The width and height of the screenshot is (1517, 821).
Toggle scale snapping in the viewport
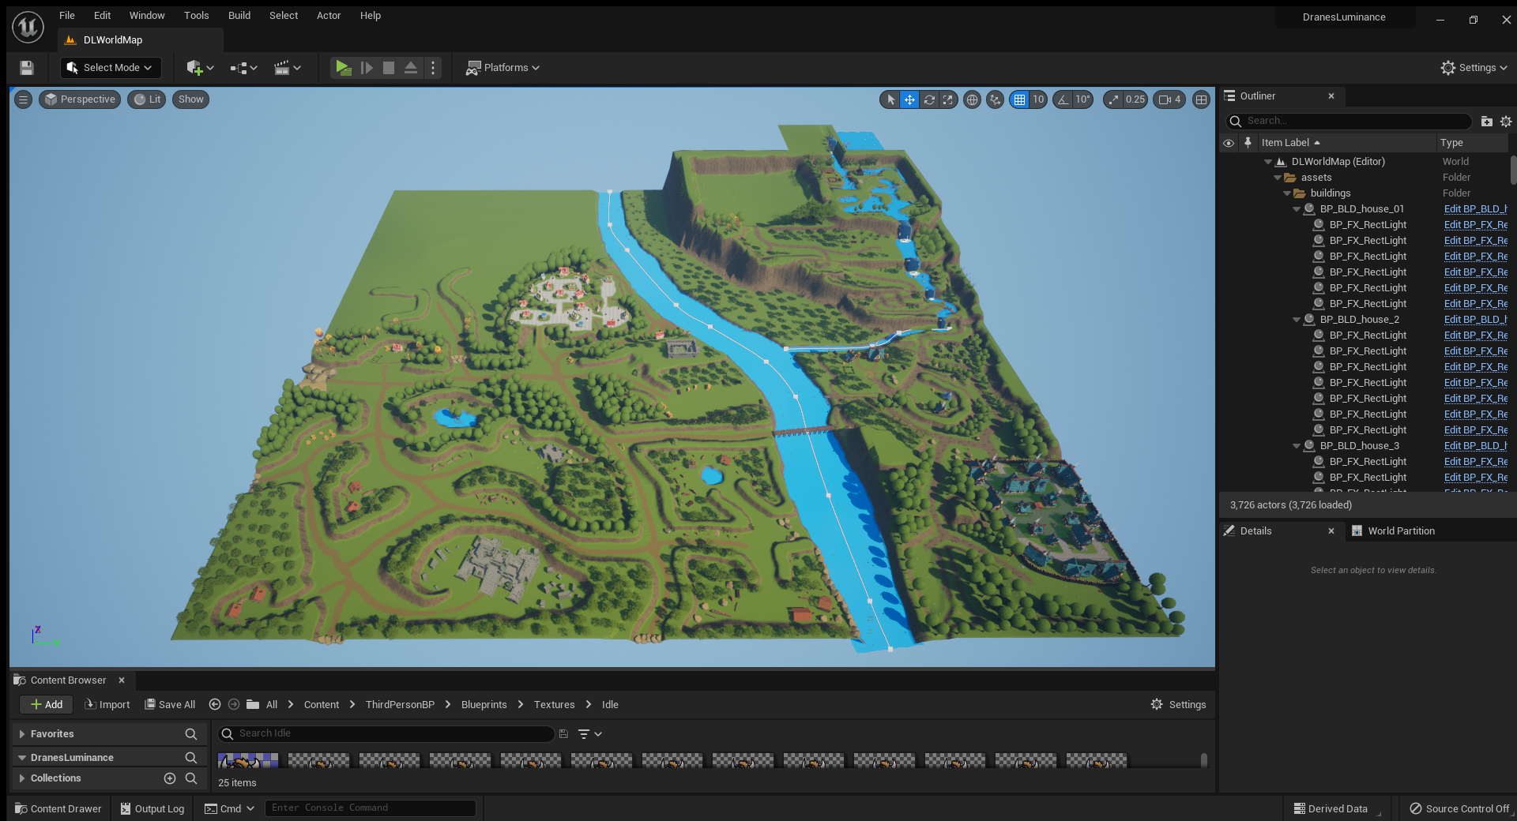1114,99
